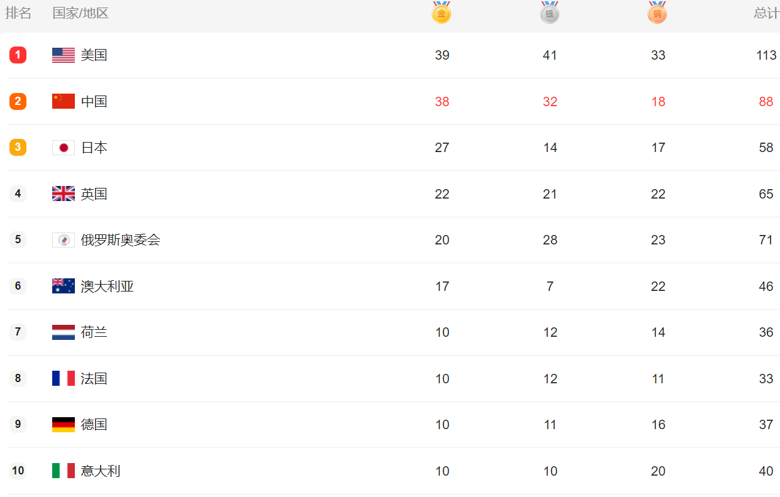The width and height of the screenshot is (780, 497).
Task: Click the China flag icon
Action: (64, 101)
